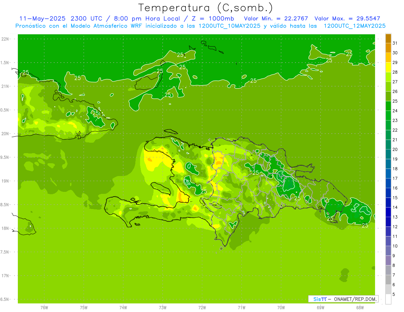Click the color bar value '20'
Screen dimensions: 404x312
(395, 149)
